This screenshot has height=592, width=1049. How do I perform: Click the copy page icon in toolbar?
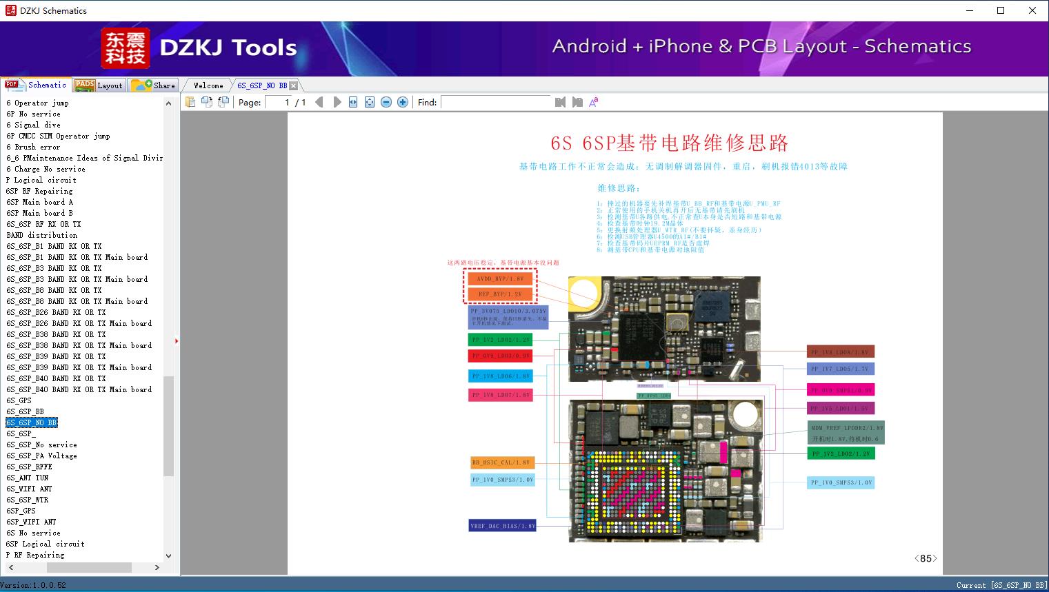click(x=190, y=102)
